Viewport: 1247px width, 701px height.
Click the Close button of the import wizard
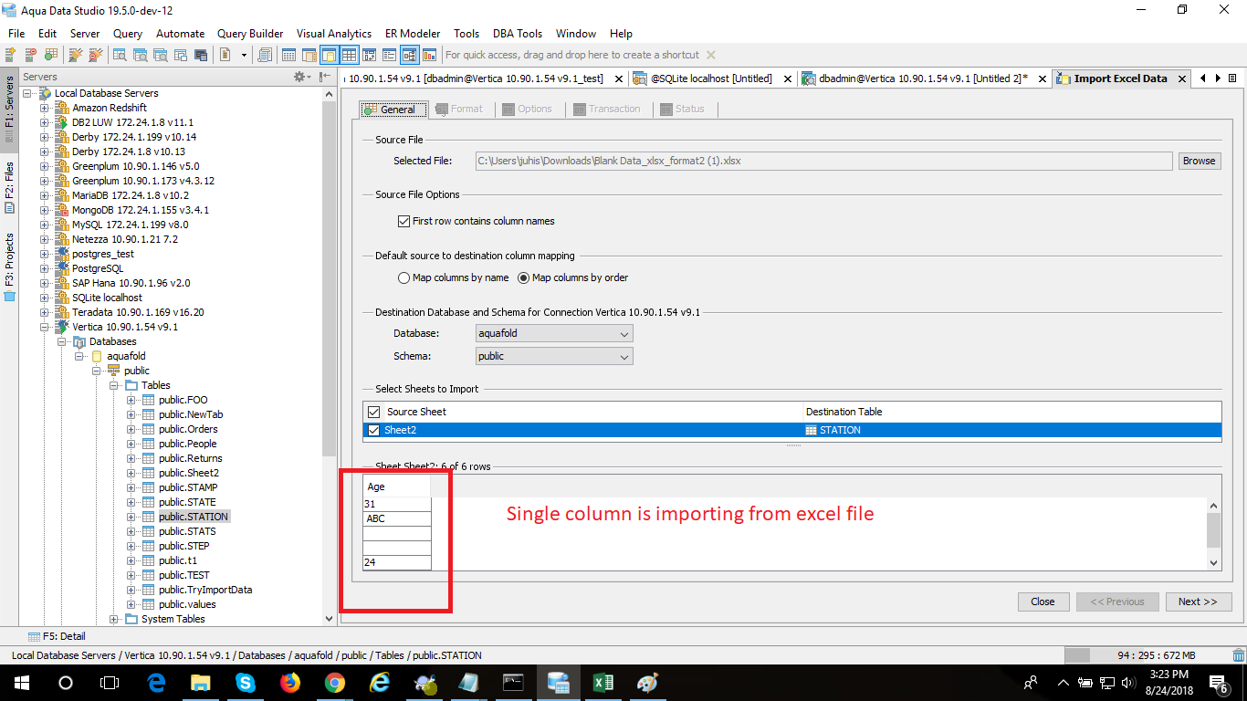coord(1043,602)
